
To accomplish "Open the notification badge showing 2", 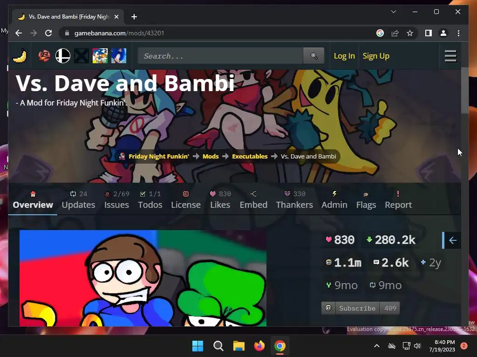I will pos(463,346).
